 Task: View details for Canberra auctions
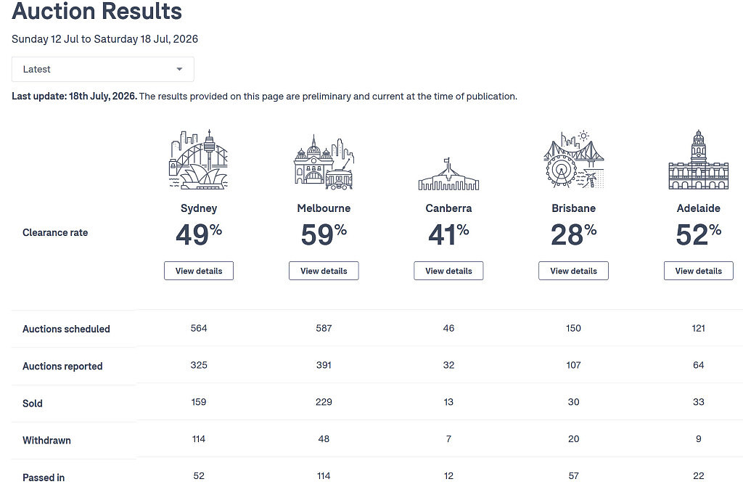[x=448, y=271]
